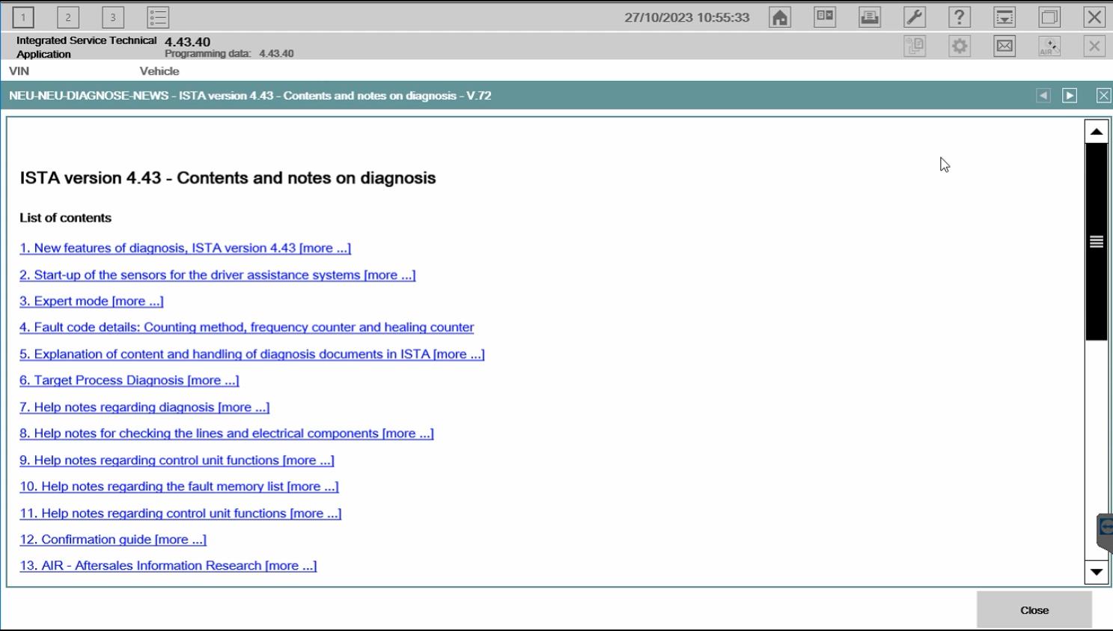Viewport: 1113px width, 631px height.
Task: Click the 'List of contents' heading
Action: [x=65, y=218]
